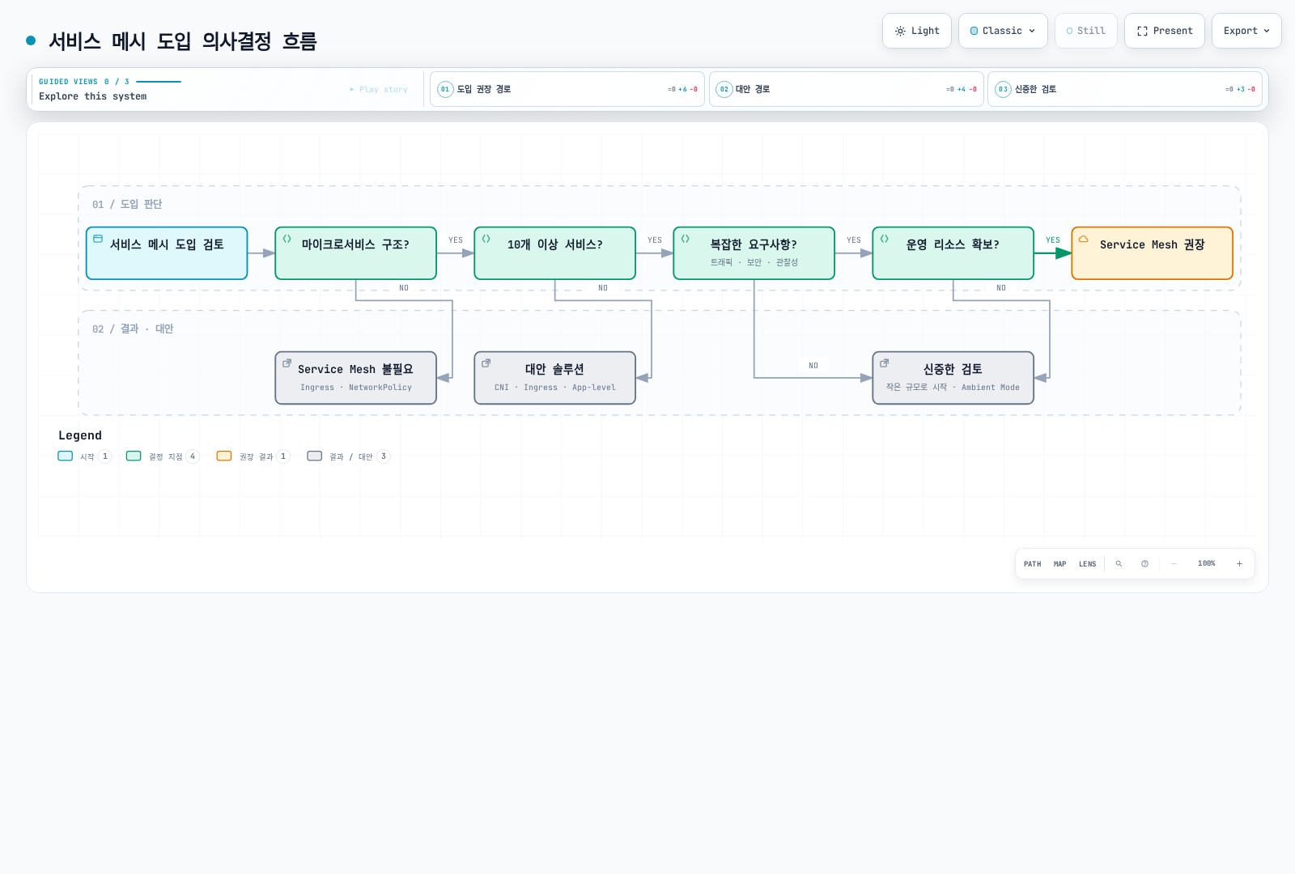This screenshot has width=1295, height=874.
Task: Select the 복잡한 요구사항? decision node
Action: pyautogui.click(x=754, y=253)
